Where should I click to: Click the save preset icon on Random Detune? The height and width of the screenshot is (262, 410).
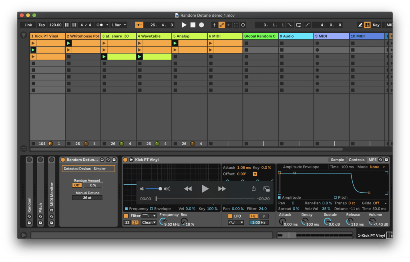click(x=114, y=160)
